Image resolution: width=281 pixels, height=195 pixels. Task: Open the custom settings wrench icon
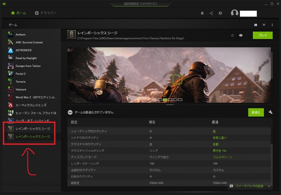pos(270,112)
